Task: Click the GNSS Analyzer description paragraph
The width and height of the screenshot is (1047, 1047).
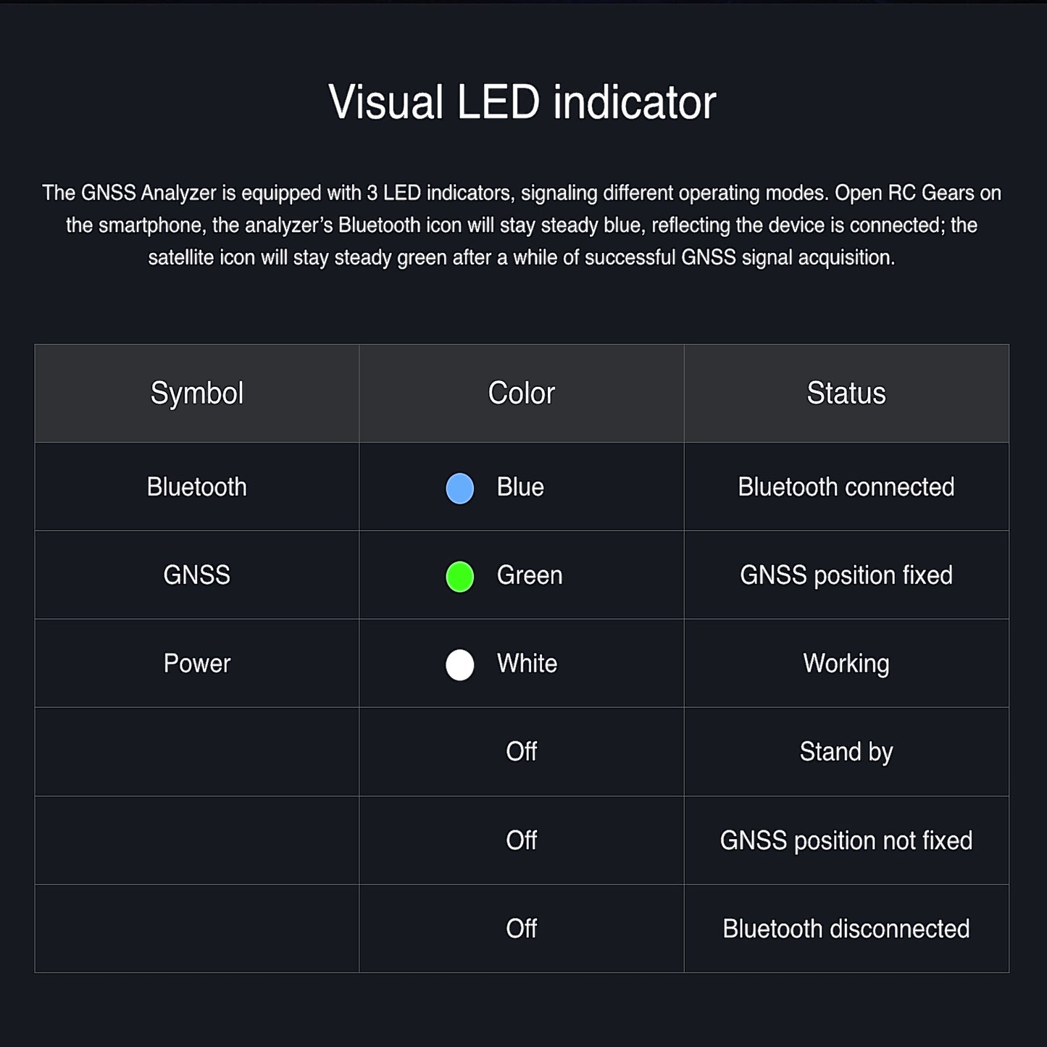Action: coord(522,225)
